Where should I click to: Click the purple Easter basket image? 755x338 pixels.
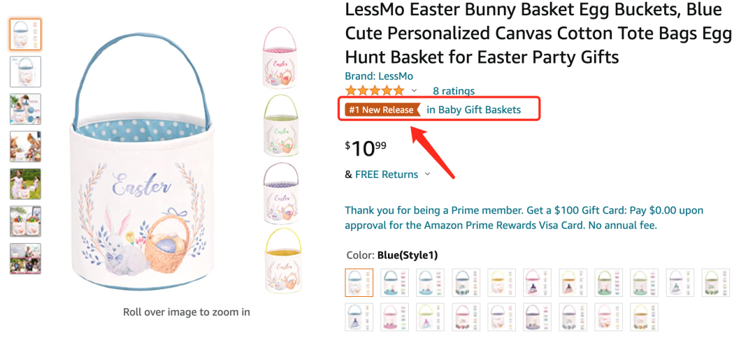pyautogui.click(x=280, y=193)
